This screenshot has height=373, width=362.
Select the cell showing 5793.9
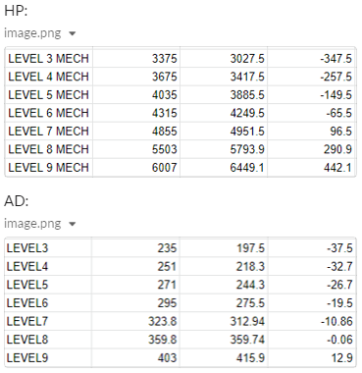click(x=224, y=149)
